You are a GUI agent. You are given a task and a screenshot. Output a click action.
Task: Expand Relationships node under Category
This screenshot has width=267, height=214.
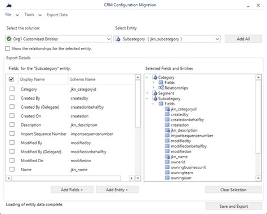[x=154, y=88]
